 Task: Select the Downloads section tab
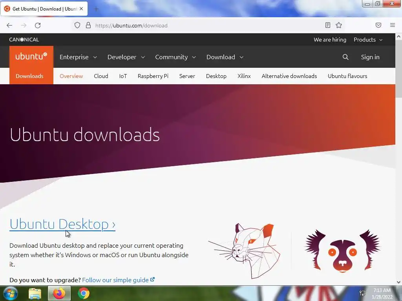(29, 76)
